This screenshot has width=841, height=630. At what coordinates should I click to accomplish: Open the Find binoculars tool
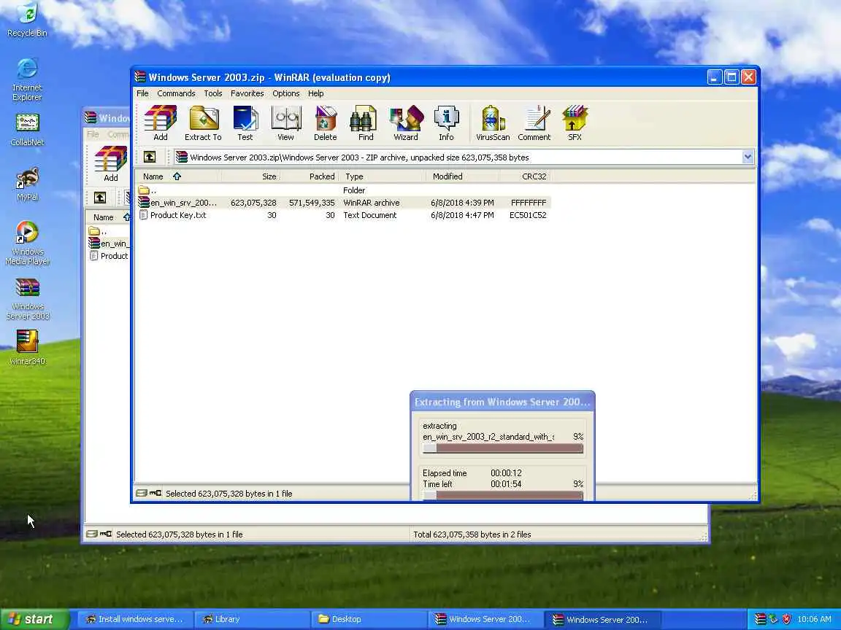click(x=365, y=122)
